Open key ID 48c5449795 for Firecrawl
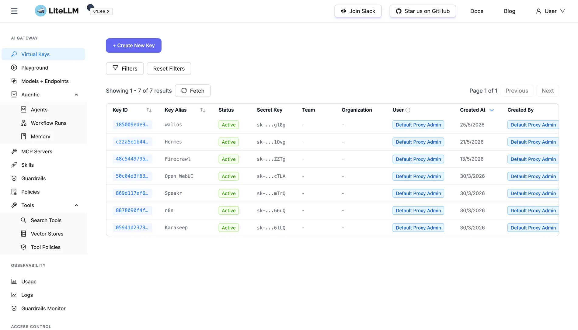The image size is (578, 330). click(132, 159)
